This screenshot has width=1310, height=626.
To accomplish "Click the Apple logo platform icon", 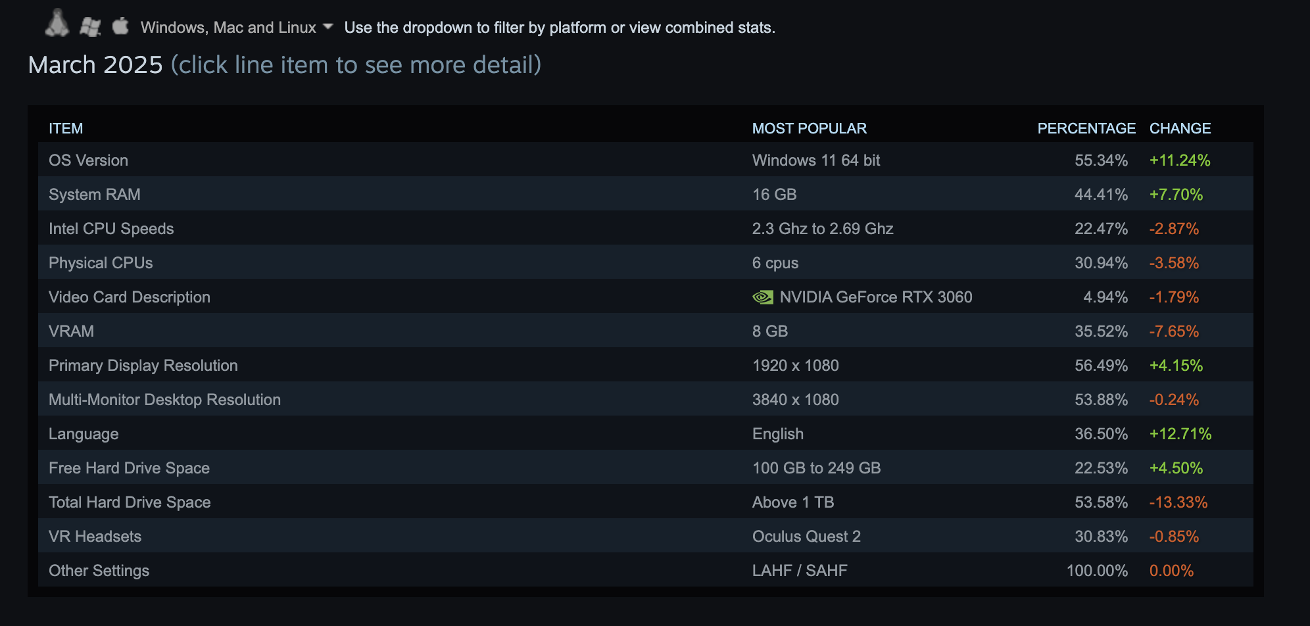I will [x=120, y=26].
